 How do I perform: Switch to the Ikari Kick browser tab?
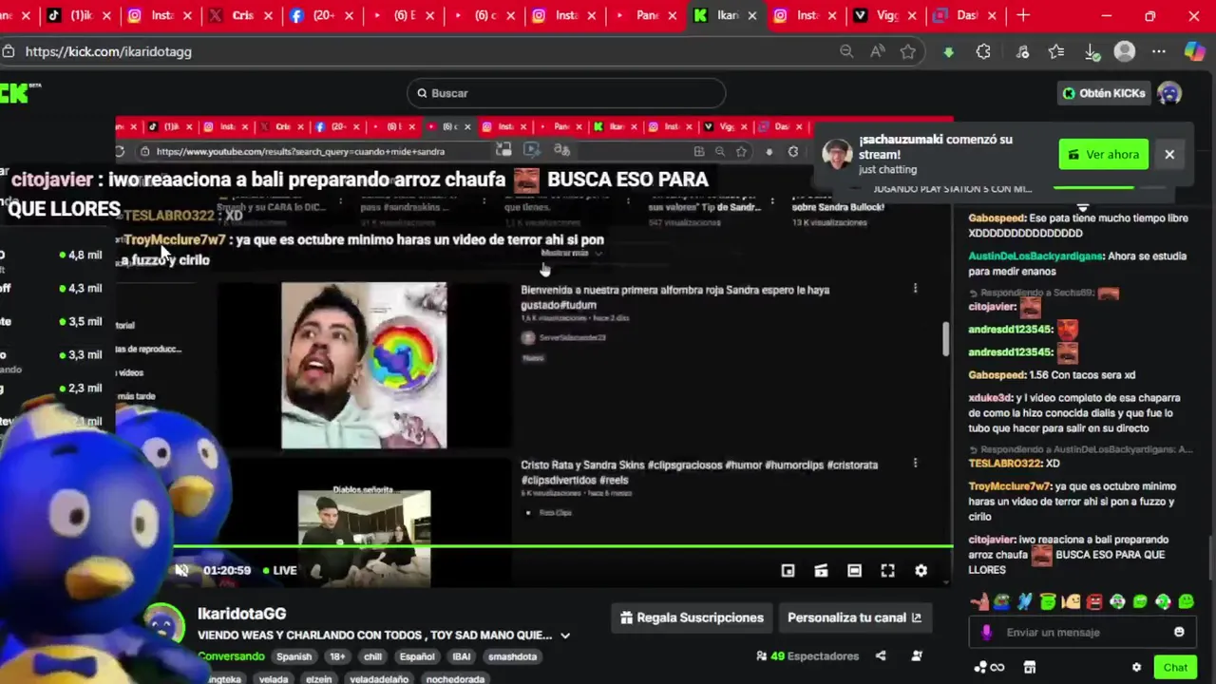click(x=727, y=15)
